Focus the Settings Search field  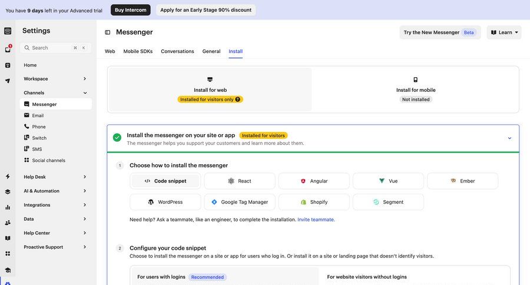pos(55,48)
